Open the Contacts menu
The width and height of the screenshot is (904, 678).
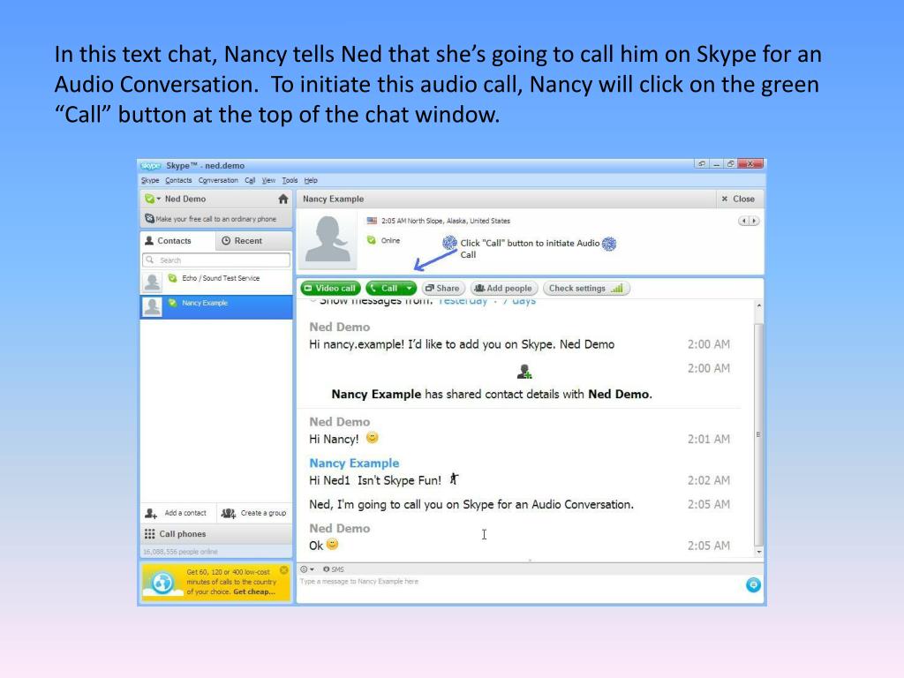click(178, 180)
